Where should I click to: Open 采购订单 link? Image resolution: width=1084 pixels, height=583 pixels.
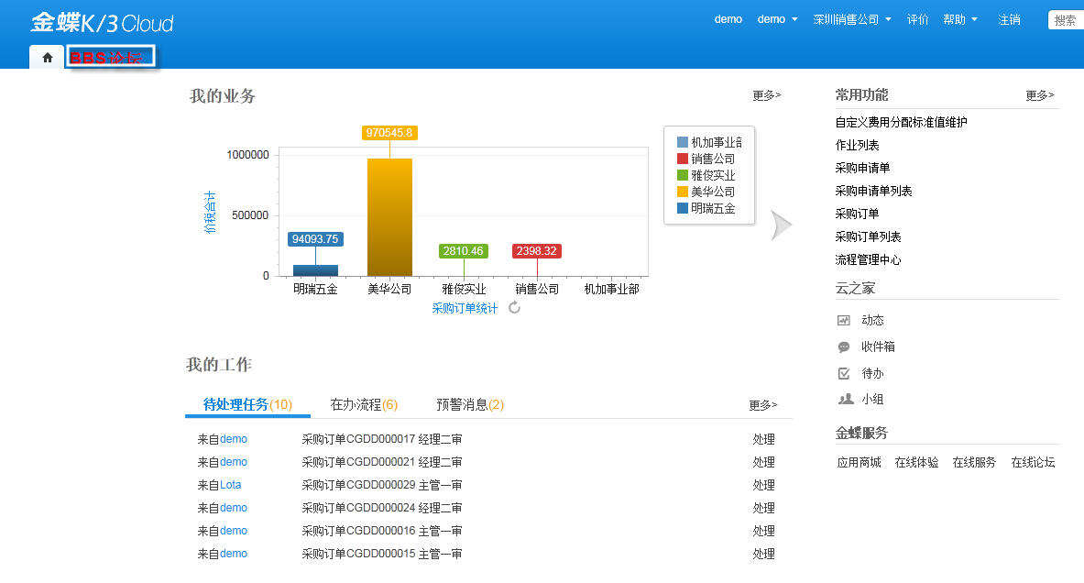coord(858,214)
